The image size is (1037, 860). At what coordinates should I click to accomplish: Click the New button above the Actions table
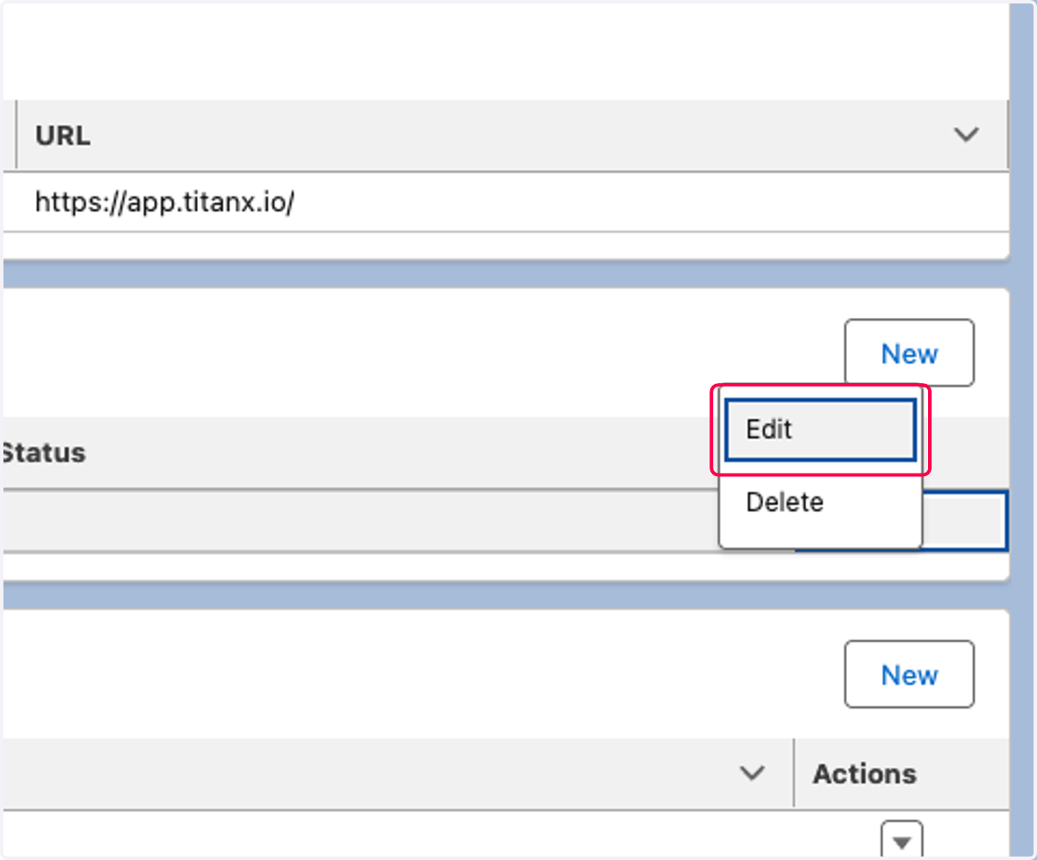click(x=909, y=674)
